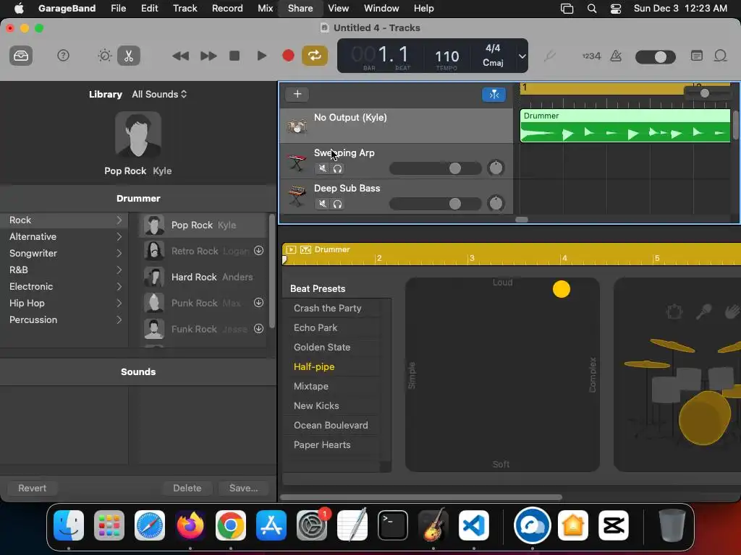Toggle the shaker percussion icon
741x555 pixels.
703,311
